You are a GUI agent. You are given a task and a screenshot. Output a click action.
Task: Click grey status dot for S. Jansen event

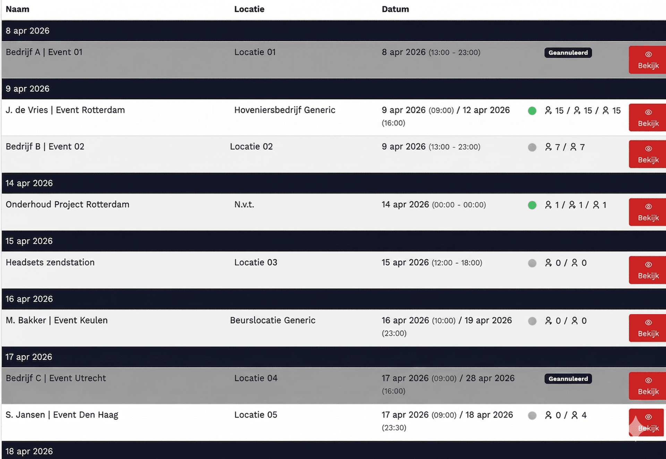532,415
